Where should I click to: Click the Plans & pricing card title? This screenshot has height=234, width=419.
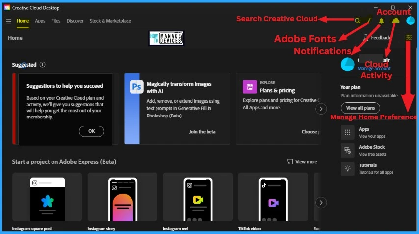277,91
